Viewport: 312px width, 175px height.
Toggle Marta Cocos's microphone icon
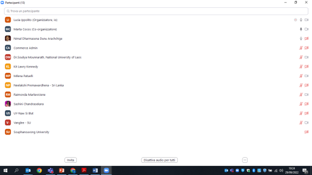301,29
